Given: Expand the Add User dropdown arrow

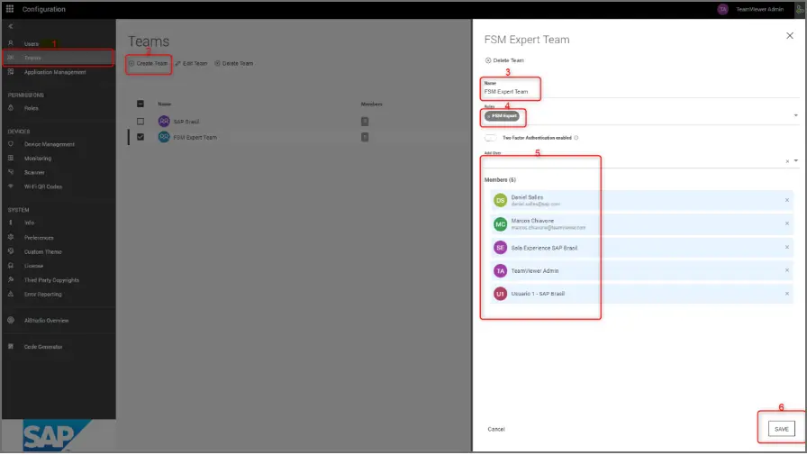Looking at the screenshot, I should (795, 160).
